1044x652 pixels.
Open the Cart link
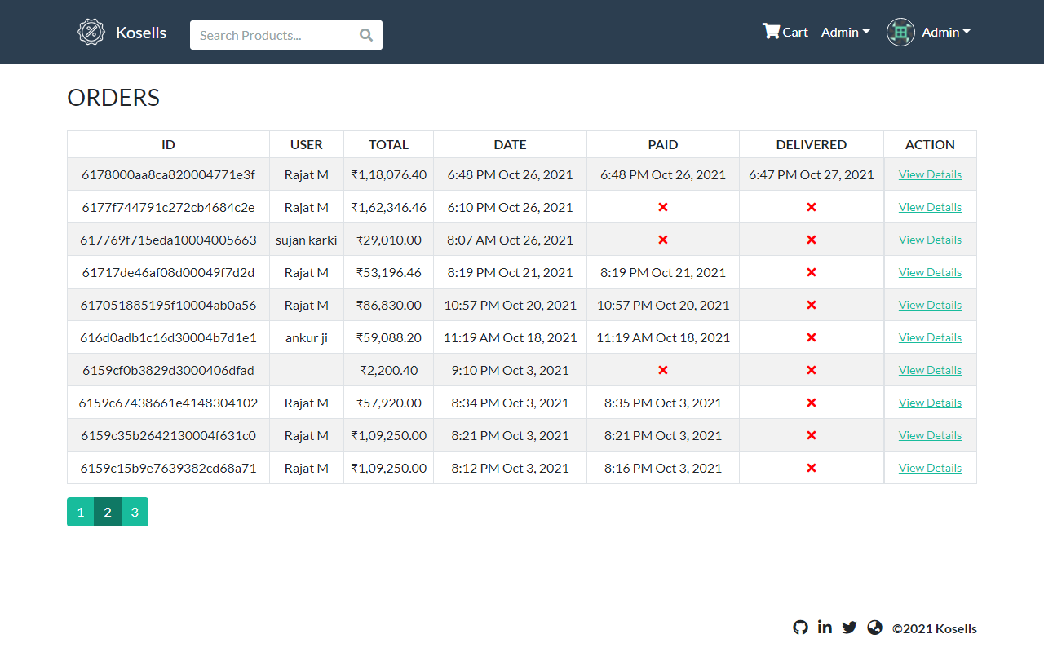(x=785, y=32)
